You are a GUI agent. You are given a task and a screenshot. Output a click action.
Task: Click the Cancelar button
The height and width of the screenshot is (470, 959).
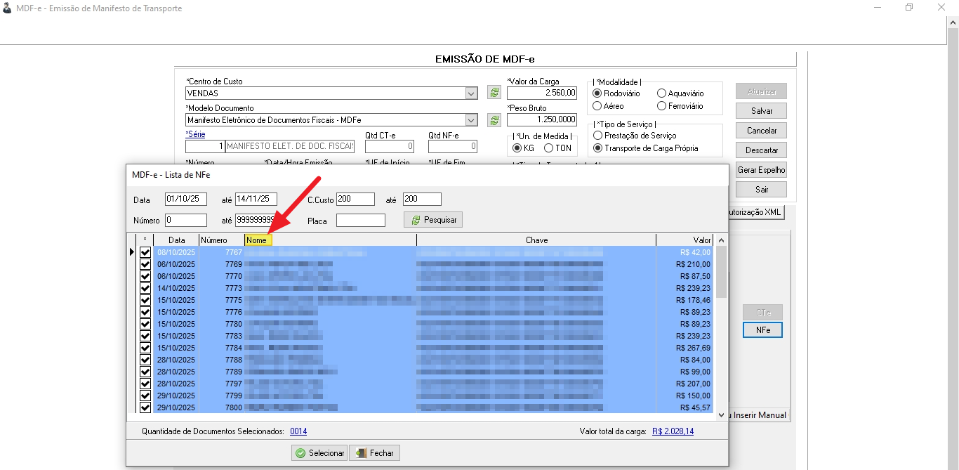[761, 131]
